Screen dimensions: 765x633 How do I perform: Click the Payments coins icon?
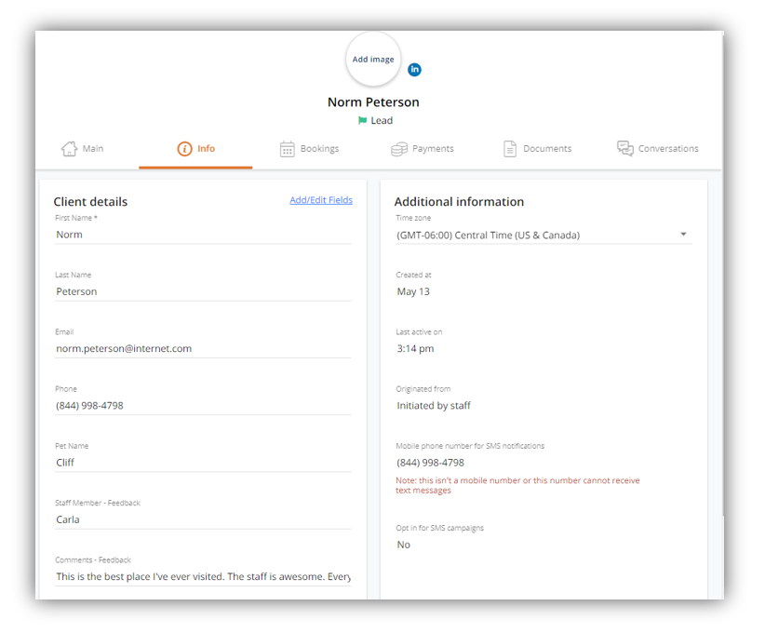coord(399,149)
